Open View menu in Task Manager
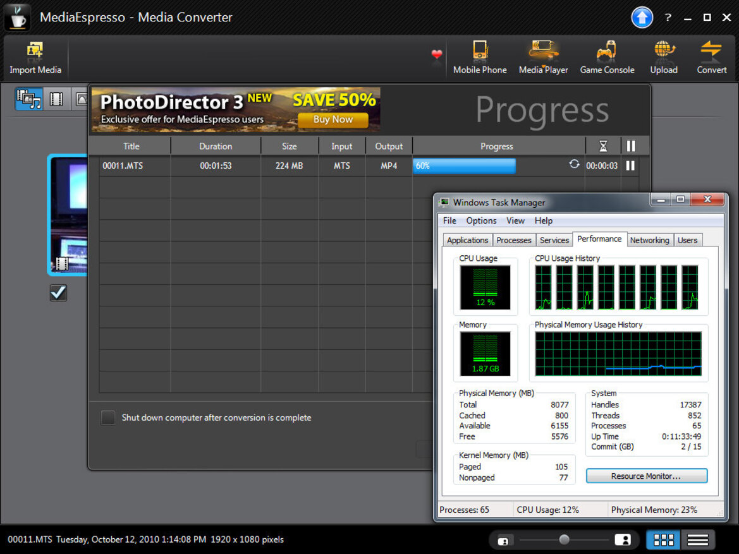 pos(515,220)
